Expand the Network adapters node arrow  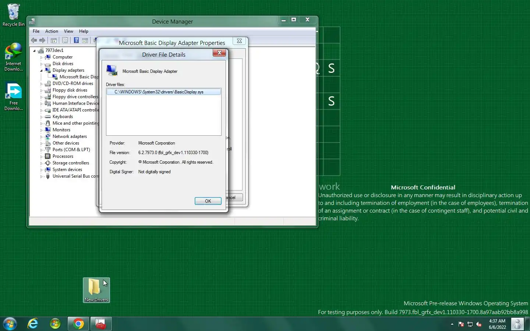41,137
